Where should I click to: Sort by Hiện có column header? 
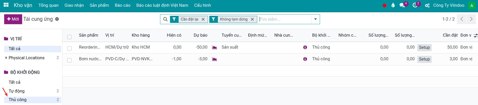pos(174,35)
